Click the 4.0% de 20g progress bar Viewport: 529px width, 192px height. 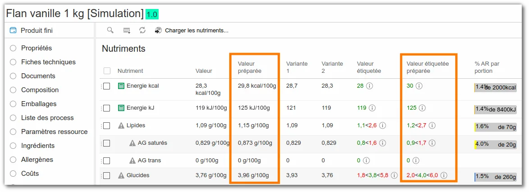click(495, 144)
